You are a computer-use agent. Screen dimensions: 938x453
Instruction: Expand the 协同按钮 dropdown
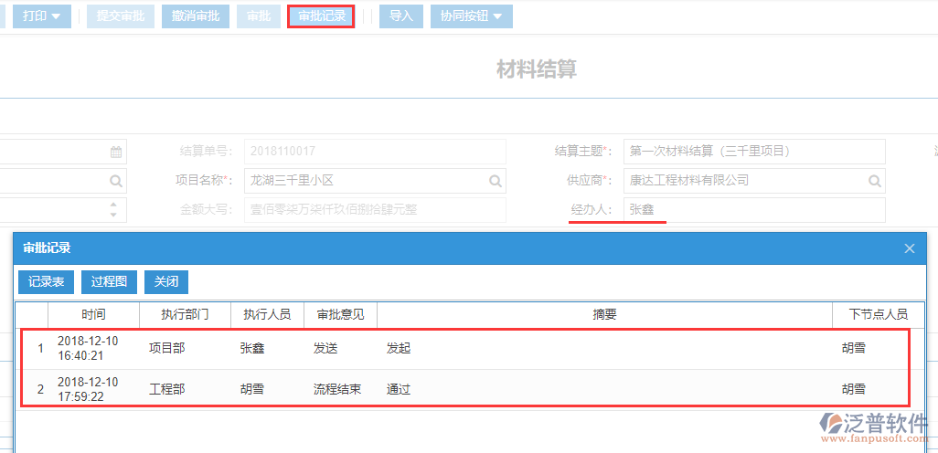coord(471,16)
